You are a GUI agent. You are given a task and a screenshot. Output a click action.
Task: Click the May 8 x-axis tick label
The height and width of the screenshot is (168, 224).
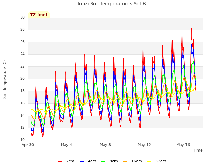click(105, 145)
